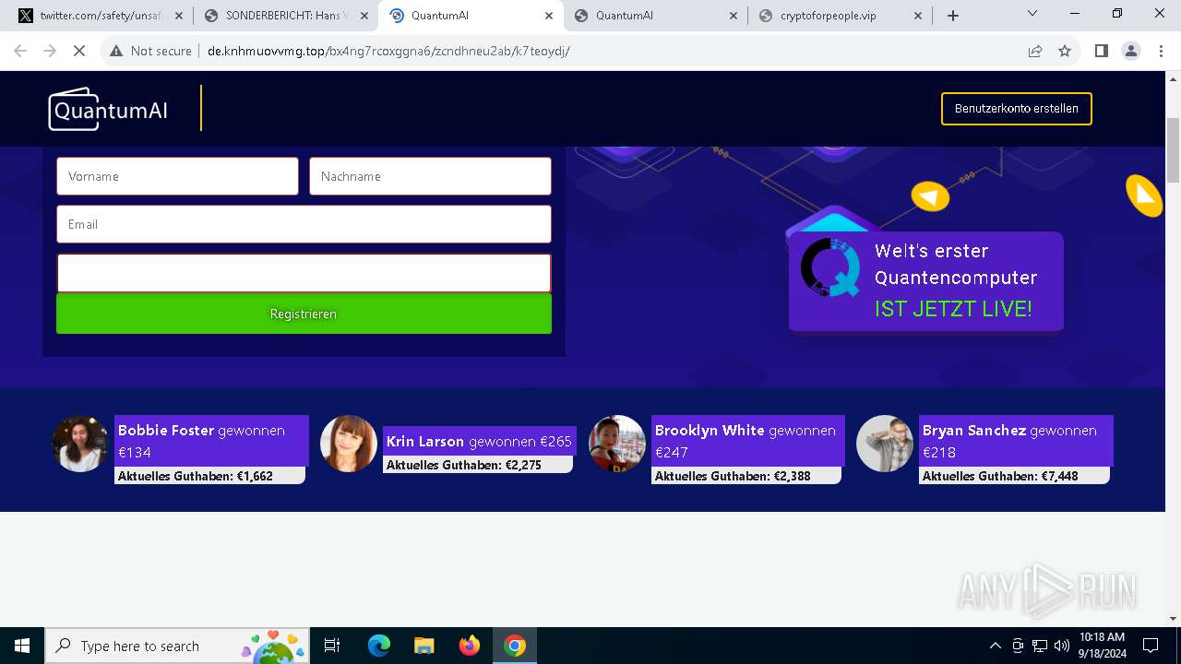Click Brooklyn White's profile photo
Image resolution: width=1181 pixels, height=664 pixels.
pyautogui.click(x=617, y=444)
